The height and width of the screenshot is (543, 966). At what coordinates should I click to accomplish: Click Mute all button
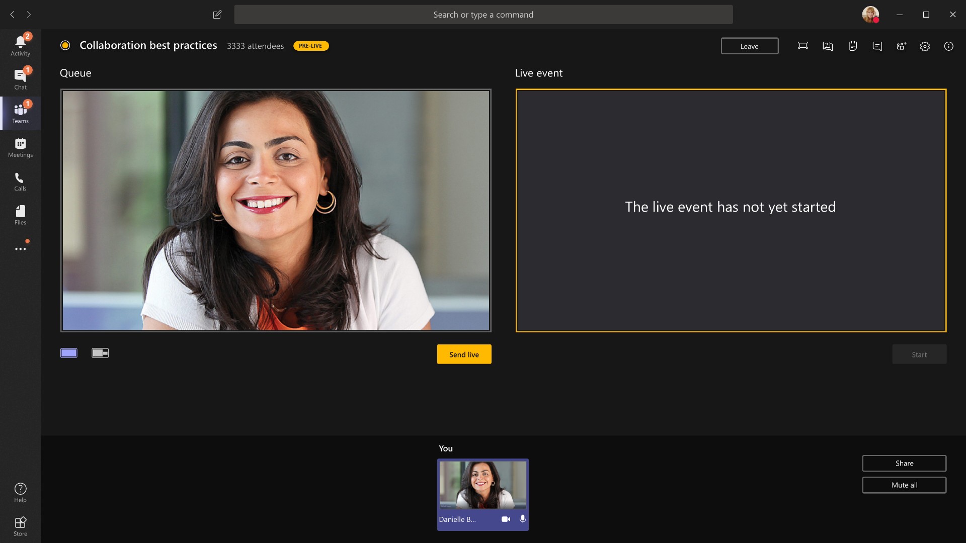[904, 484]
